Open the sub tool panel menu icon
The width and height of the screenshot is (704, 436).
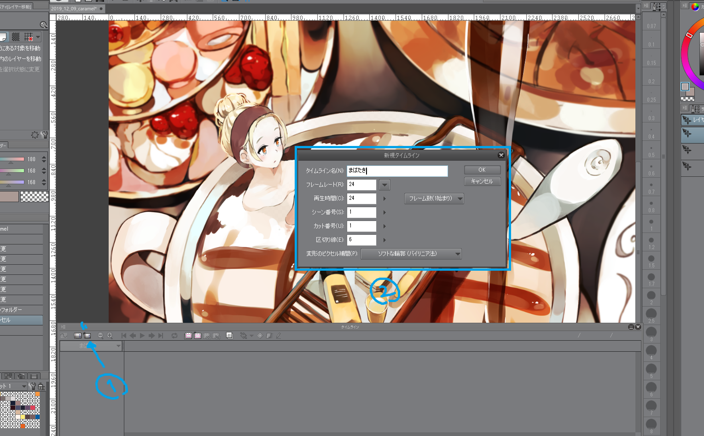pyautogui.click(x=685, y=109)
